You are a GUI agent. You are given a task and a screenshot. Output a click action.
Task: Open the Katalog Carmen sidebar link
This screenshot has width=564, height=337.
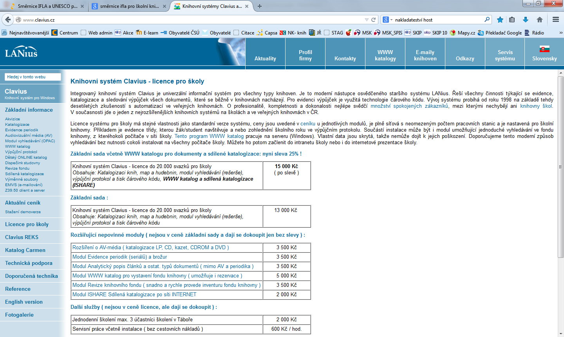click(25, 250)
